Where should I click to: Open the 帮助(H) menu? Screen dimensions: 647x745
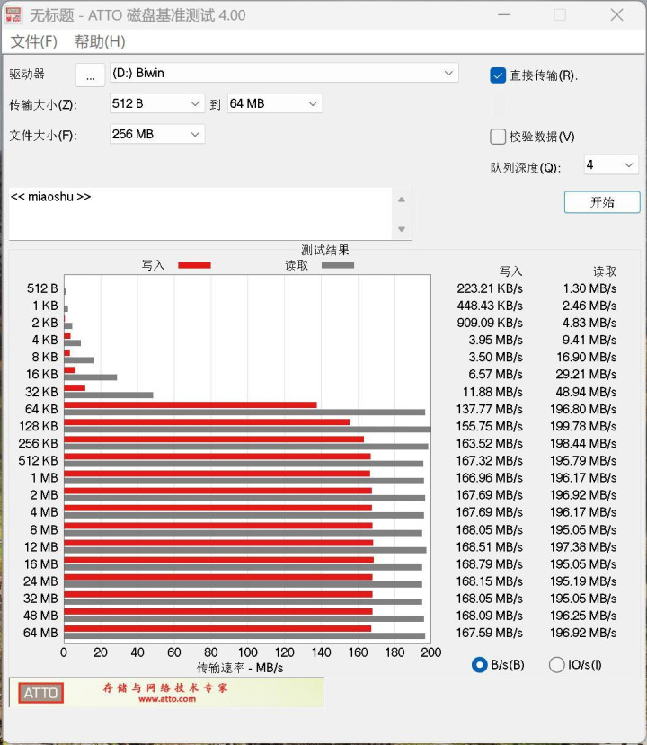(100, 42)
